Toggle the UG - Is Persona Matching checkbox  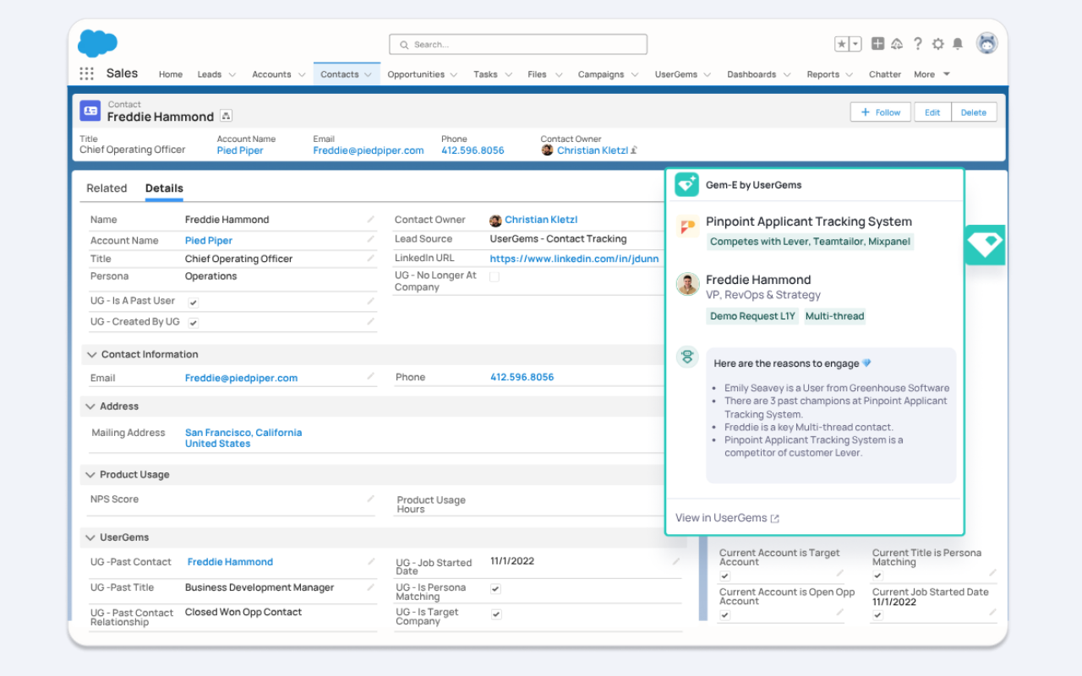pos(495,589)
